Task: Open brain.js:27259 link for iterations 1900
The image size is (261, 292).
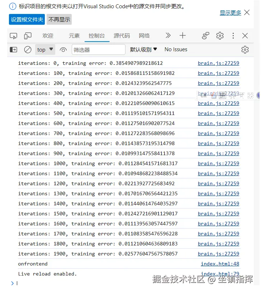Action: (218, 254)
